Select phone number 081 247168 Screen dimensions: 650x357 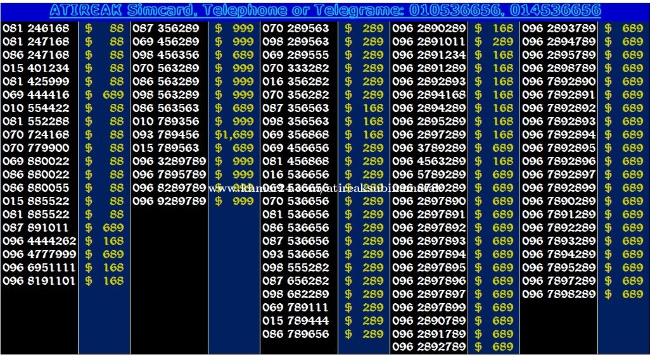coord(36,42)
